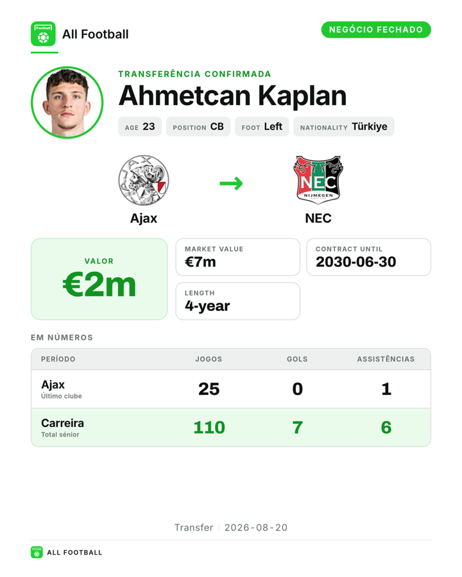Click the JOGOS column header
This screenshot has width=462, height=577.
[209, 359]
